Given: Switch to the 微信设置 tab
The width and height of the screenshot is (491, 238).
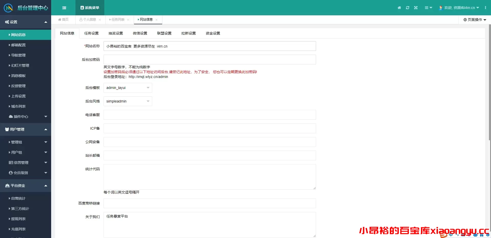Looking at the screenshot, I should [x=140, y=33].
